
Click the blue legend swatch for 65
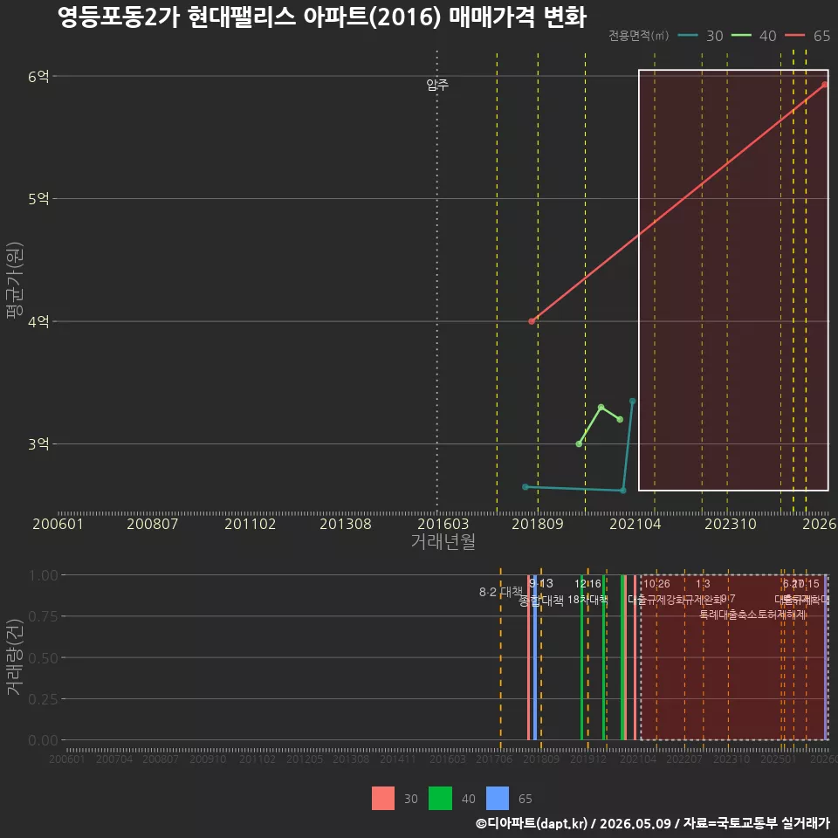click(x=498, y=799)
